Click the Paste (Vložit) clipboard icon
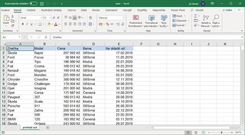Viewport: 245px width, 135px height. click(6, 18)
